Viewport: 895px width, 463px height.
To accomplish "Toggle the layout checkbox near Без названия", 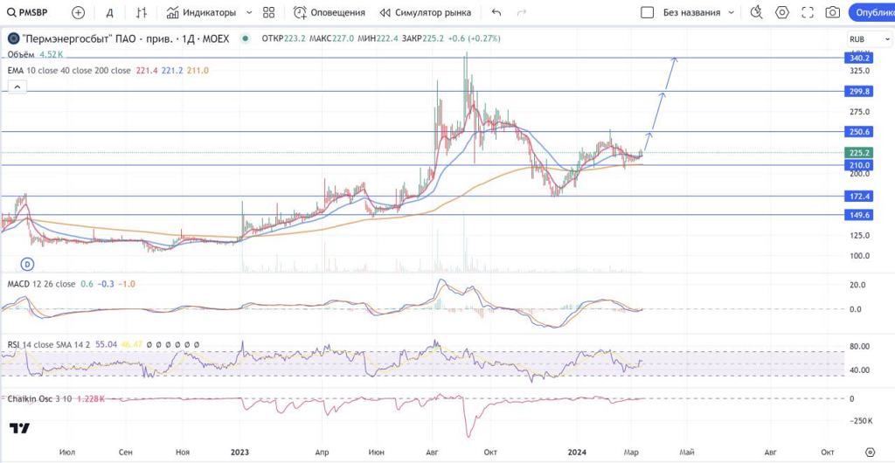I will [x=648, y=13].
